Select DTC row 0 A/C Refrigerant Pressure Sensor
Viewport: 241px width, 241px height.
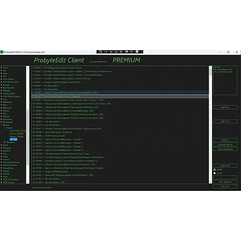tap(120, 68)
